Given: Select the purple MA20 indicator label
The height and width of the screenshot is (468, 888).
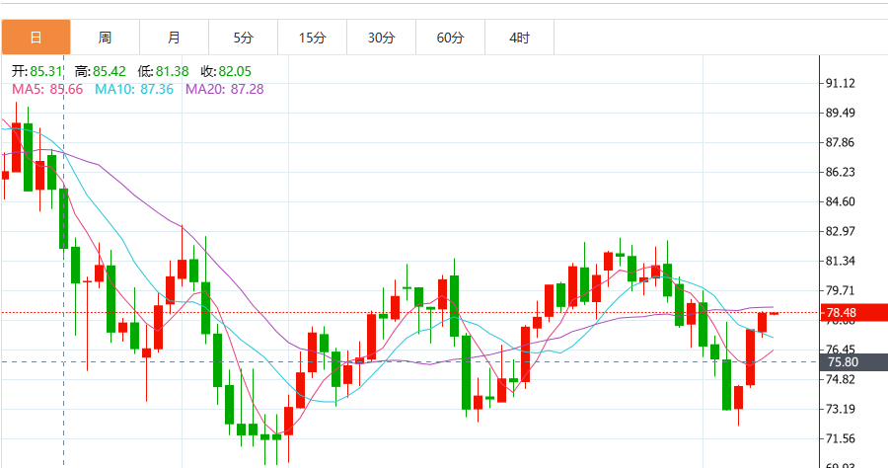Looking at the screenshot, I should pos(224,90).
